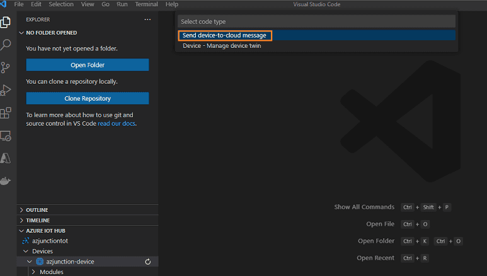Follow the read our docs link
Viewport: 487px width, 276px height.
click(x=117, y=123)
